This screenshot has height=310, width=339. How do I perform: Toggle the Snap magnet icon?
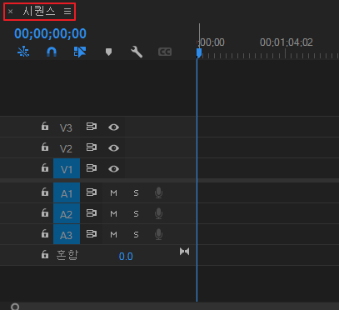point(52,52)
